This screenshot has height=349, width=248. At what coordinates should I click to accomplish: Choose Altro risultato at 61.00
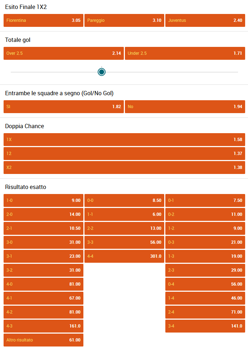pos(43,340)
